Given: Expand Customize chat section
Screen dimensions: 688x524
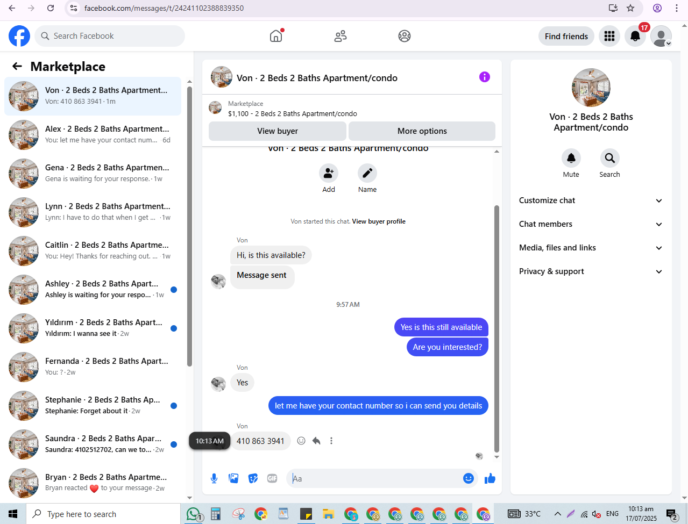Looking at the screenshot, I should tap(591, 200).
